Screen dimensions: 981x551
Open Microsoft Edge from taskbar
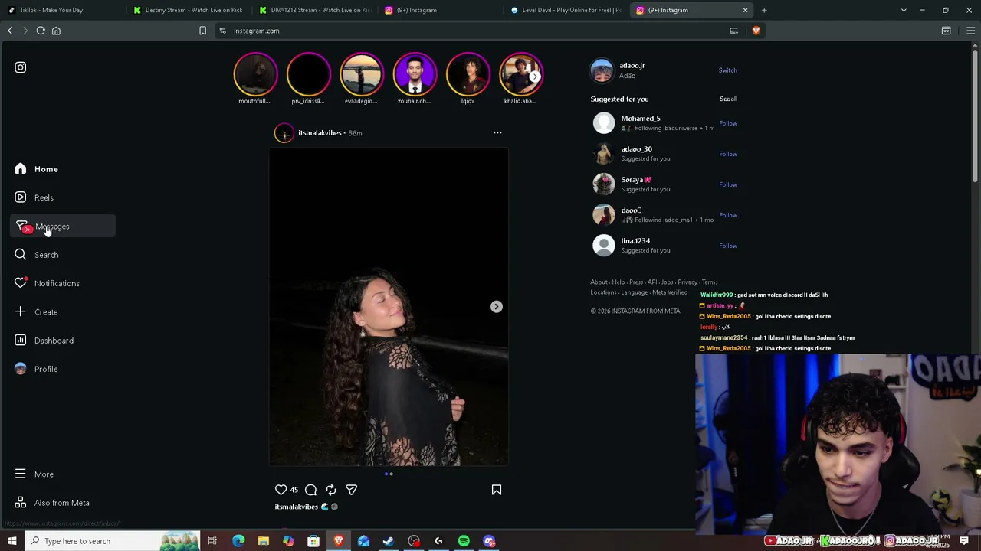[x=238, y=541]
